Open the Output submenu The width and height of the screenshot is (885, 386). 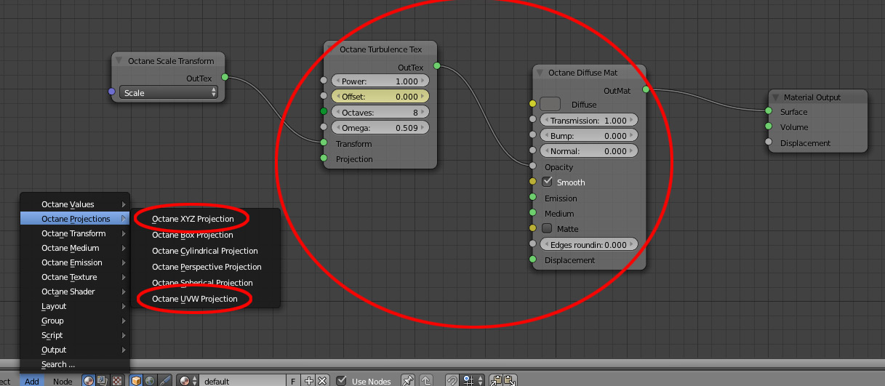click(x=75, y=350)
